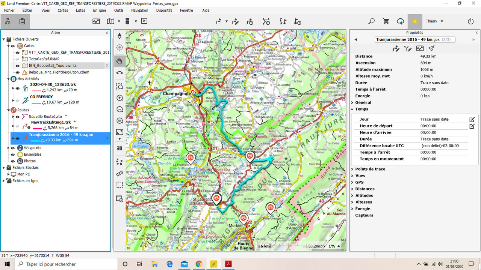
Task: Expand the Mon PC tree node
Action: 8,174
